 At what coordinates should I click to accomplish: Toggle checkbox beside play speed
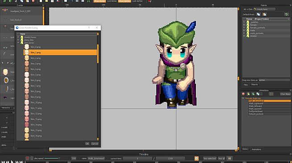coord(32,159)
